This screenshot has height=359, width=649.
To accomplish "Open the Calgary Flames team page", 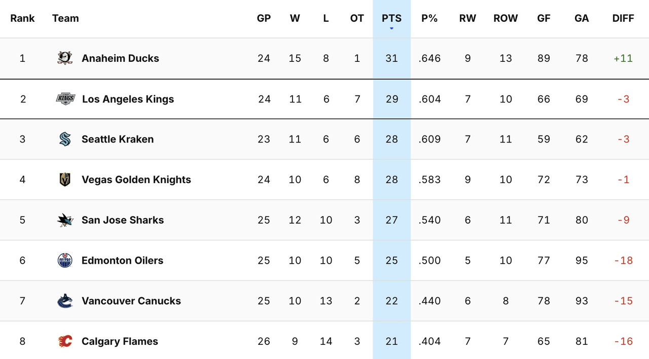I will [120, 341].
